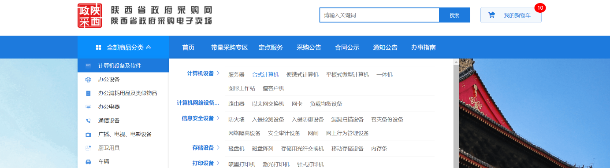
Task: Open the 网络隔离设备 link
Action: [x=244, y=133]
